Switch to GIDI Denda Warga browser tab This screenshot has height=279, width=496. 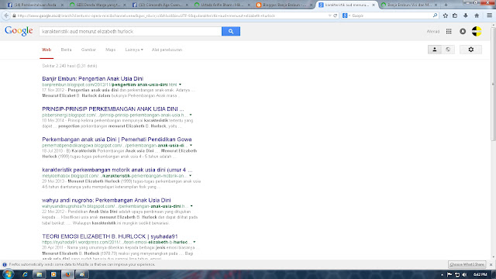coord(98,5)
